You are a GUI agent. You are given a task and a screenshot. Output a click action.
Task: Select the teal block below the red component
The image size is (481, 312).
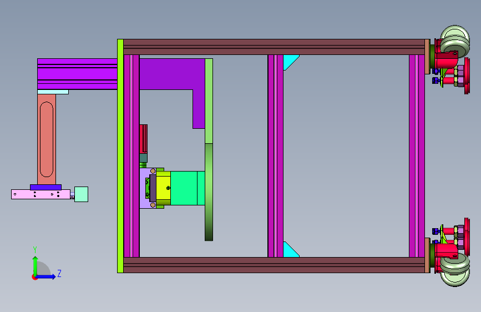coord(143,158)
